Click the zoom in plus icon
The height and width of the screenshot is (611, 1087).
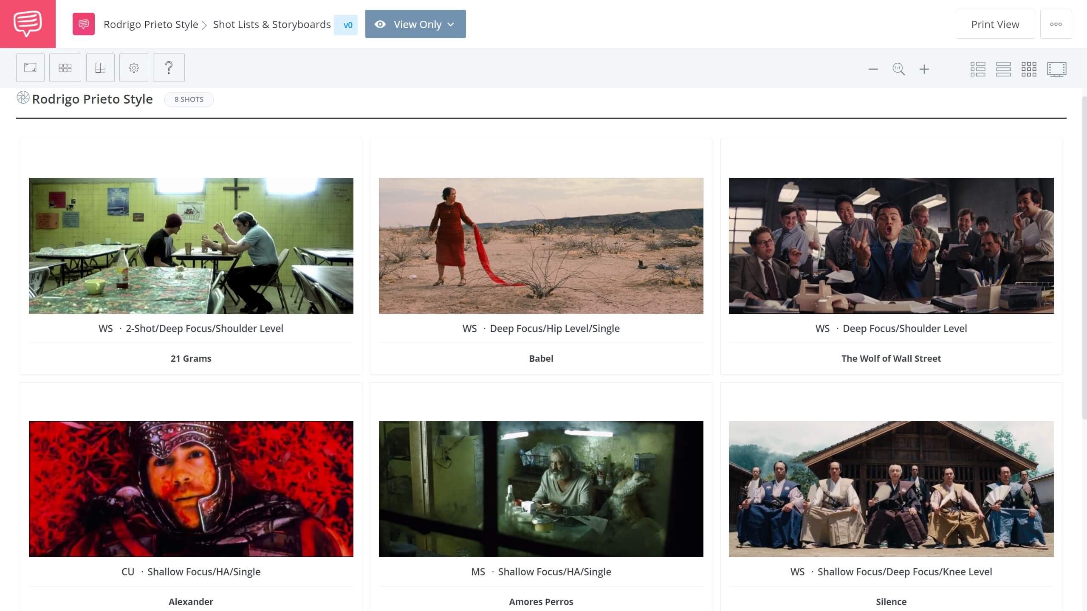pyautogui.click(x=924, y=69)
